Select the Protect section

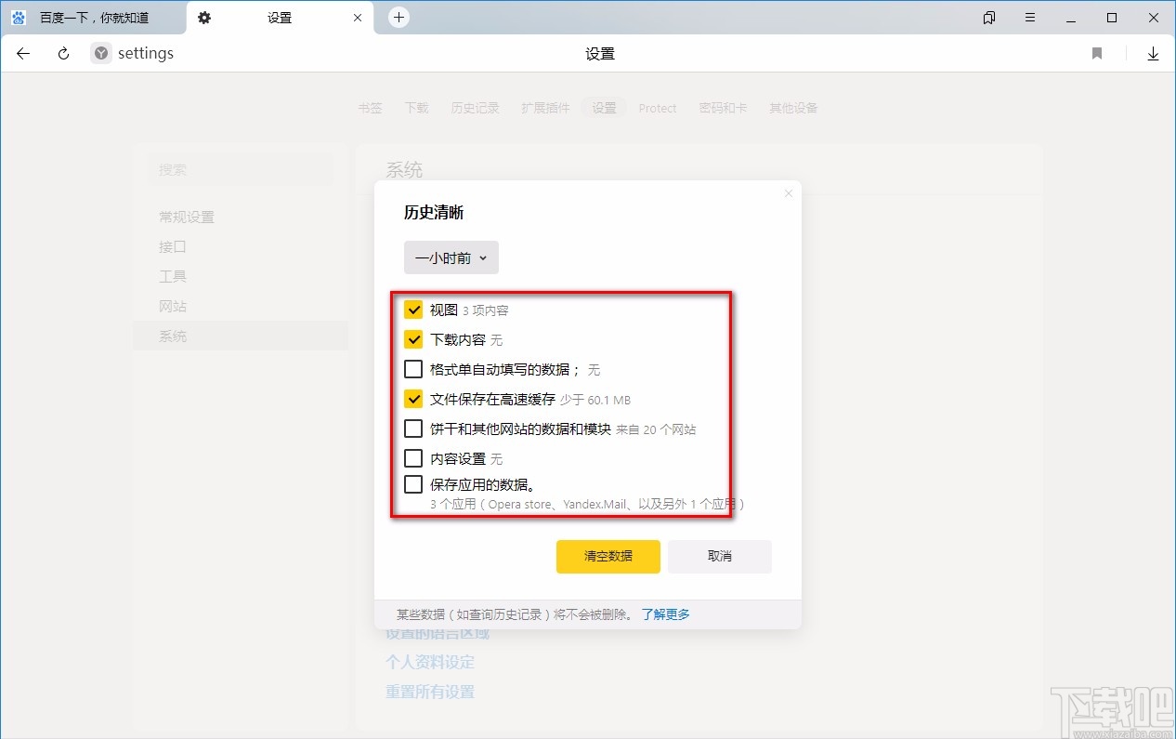pos(658,108)
